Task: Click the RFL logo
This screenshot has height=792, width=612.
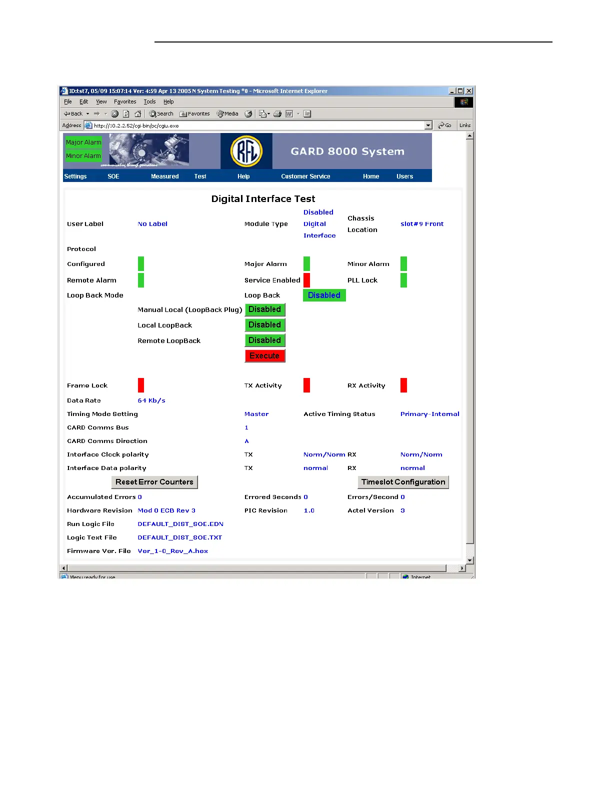Action: pyautogui.click(x=246, y=151)
